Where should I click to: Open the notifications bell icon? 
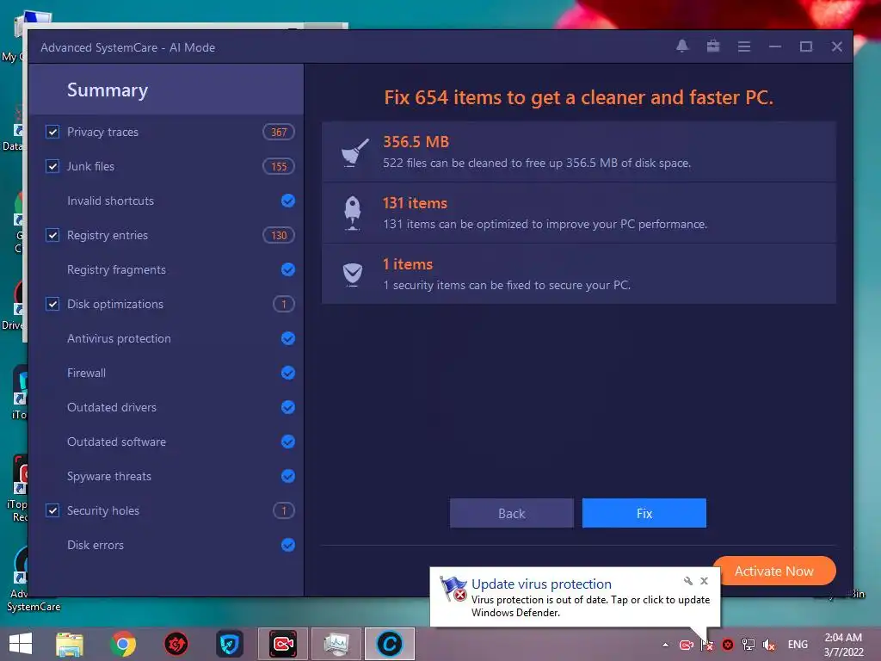click(682, 46)
